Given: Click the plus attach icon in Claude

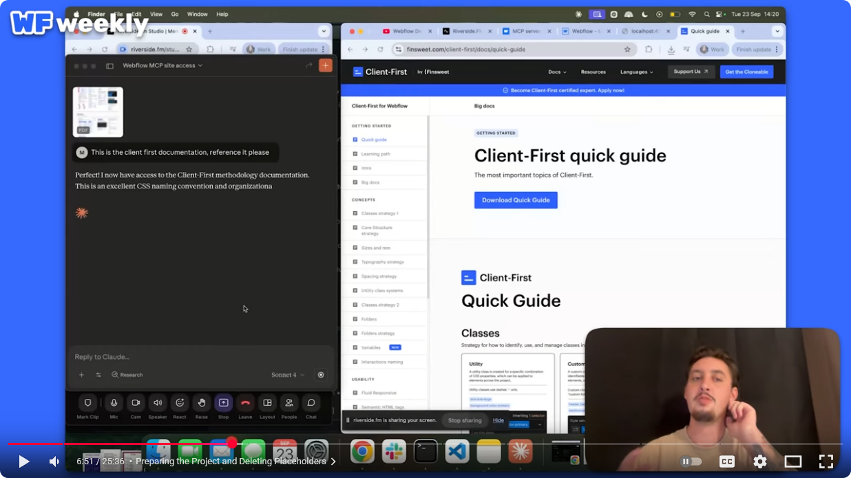Looking at the screenshot, I should tap(81, 375).
